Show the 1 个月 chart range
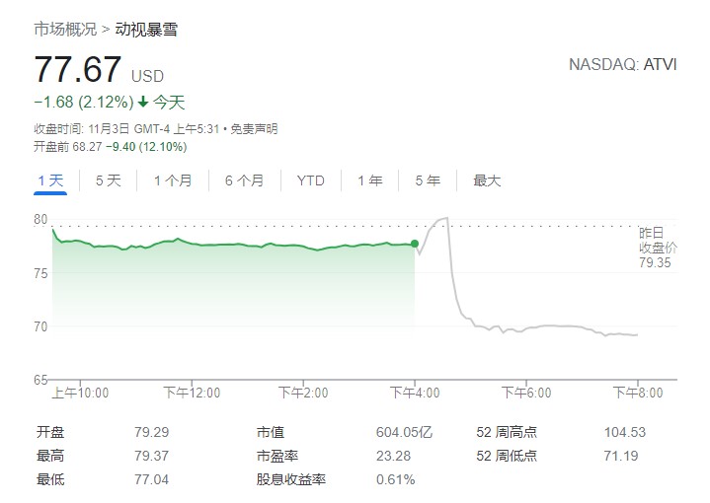710x503 pixels. point(173,180)
